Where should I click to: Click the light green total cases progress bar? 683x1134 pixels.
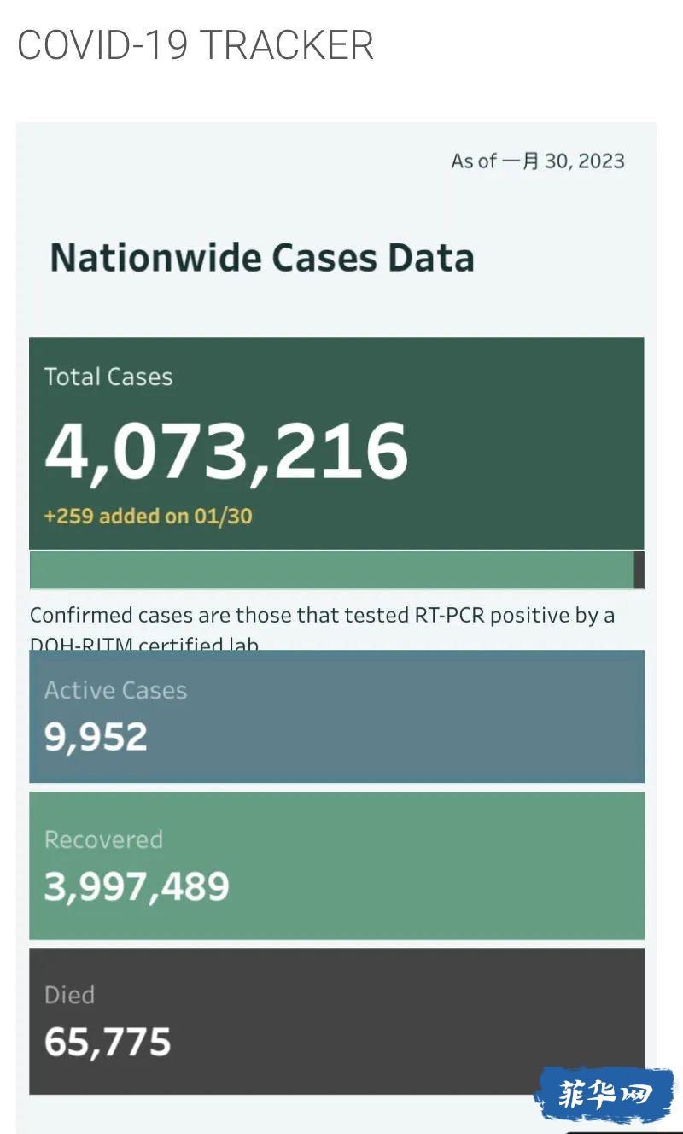(x=331, y=570)
